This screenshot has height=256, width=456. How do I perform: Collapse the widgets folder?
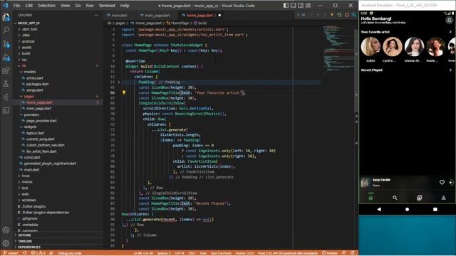pyautogui.click(x=30, y=127)
